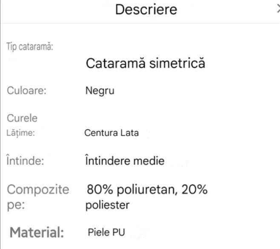Select the 'Lățime:' label
This screenshot has width=280, height=249.
pyautogui.click(x=20, y=133)
